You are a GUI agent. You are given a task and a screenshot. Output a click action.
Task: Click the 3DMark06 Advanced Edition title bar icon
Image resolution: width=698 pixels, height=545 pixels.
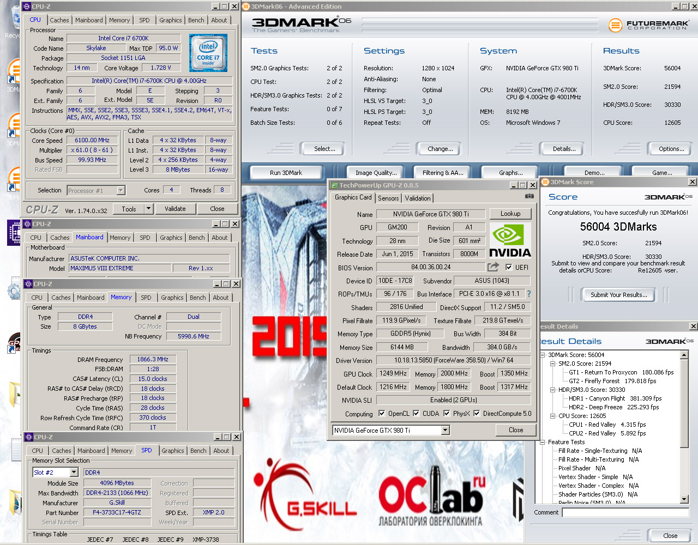[246, 7]
